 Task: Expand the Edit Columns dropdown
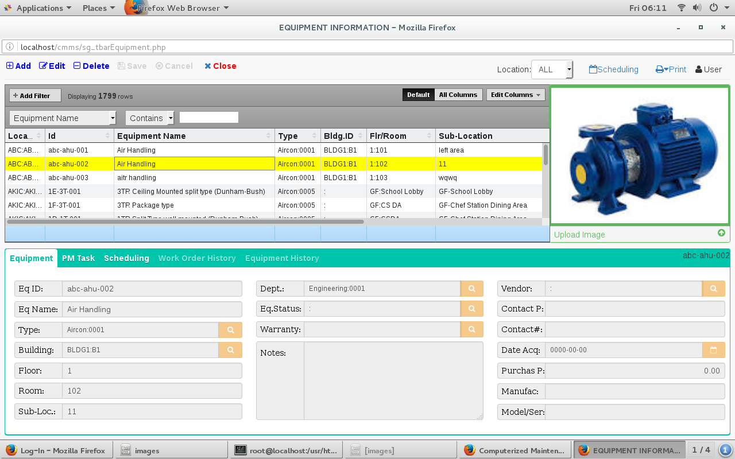[516, 95]
